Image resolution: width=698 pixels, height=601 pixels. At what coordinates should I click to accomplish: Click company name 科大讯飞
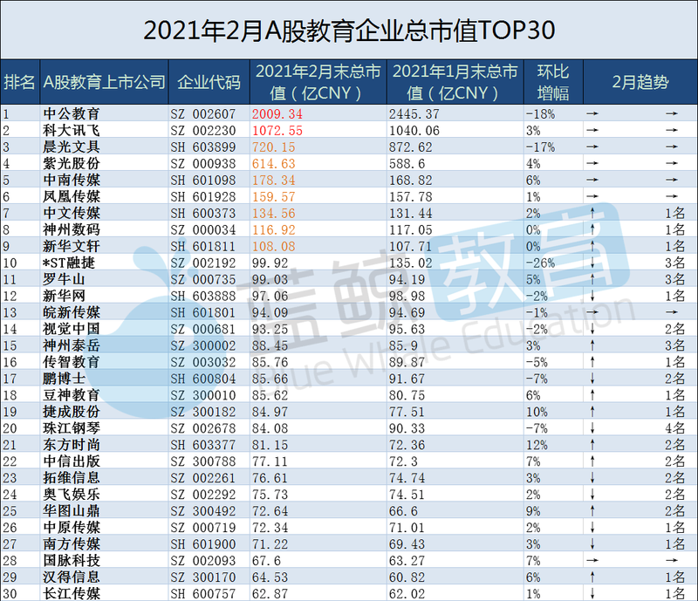tap(72, 131)
